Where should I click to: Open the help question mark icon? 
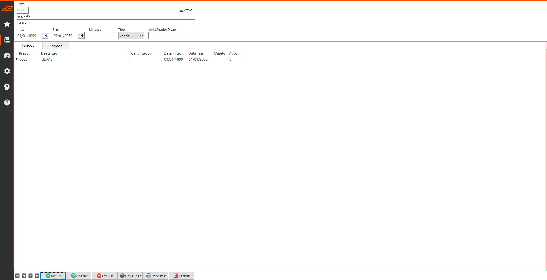[x=7, y=102]
